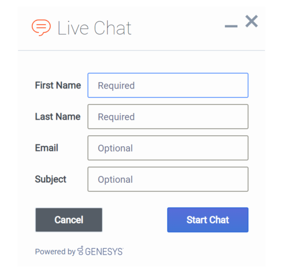Click the empty header area beside the title
Image resolution: width=283 pixels, height=277 pixels.
pyautogui.click(x=178, y=28)
